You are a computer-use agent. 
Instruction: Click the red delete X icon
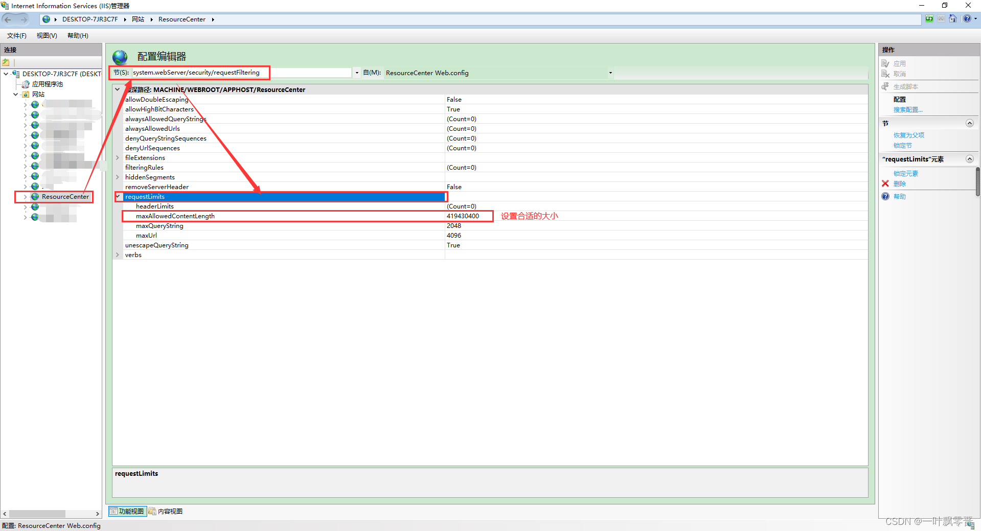click(x=886, y=184)
